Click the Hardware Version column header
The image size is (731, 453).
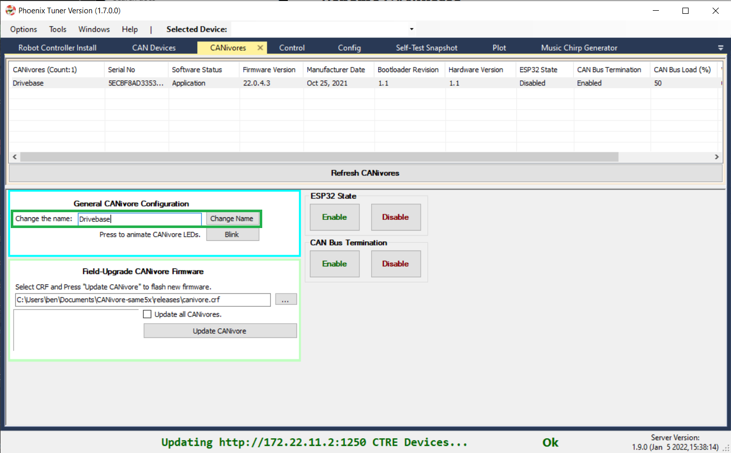pyautogui.click(x=481, y=70)
